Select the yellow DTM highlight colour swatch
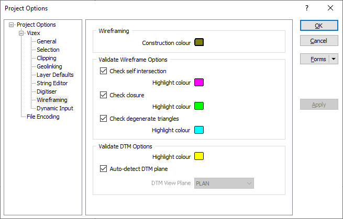 coord(199,156)
